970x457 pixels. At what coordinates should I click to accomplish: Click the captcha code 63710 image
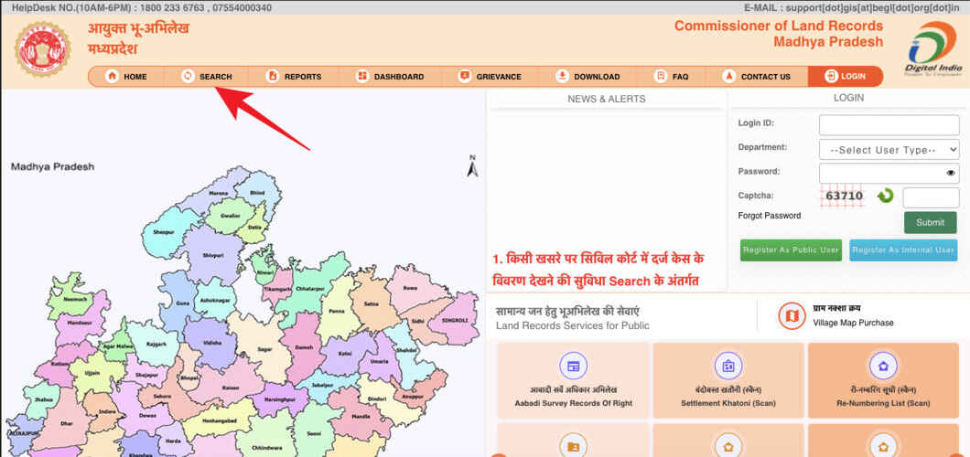(844, 197)
